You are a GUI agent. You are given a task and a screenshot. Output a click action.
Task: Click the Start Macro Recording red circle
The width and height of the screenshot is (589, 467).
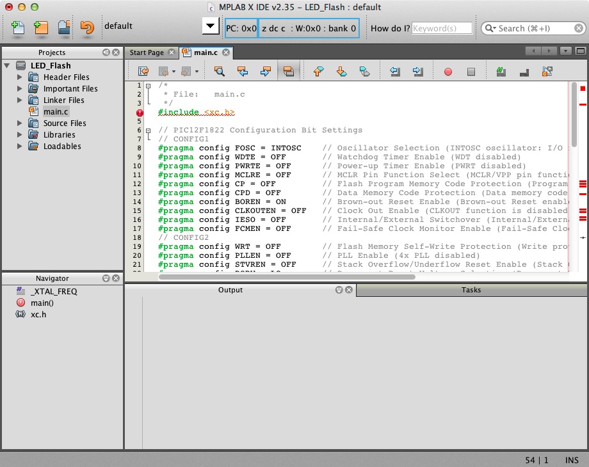point(448,72)
